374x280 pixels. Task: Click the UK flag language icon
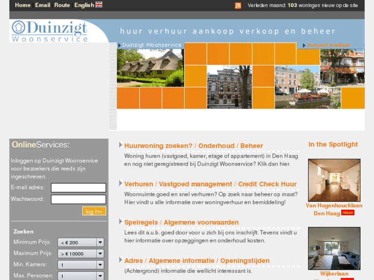(99, 5)
